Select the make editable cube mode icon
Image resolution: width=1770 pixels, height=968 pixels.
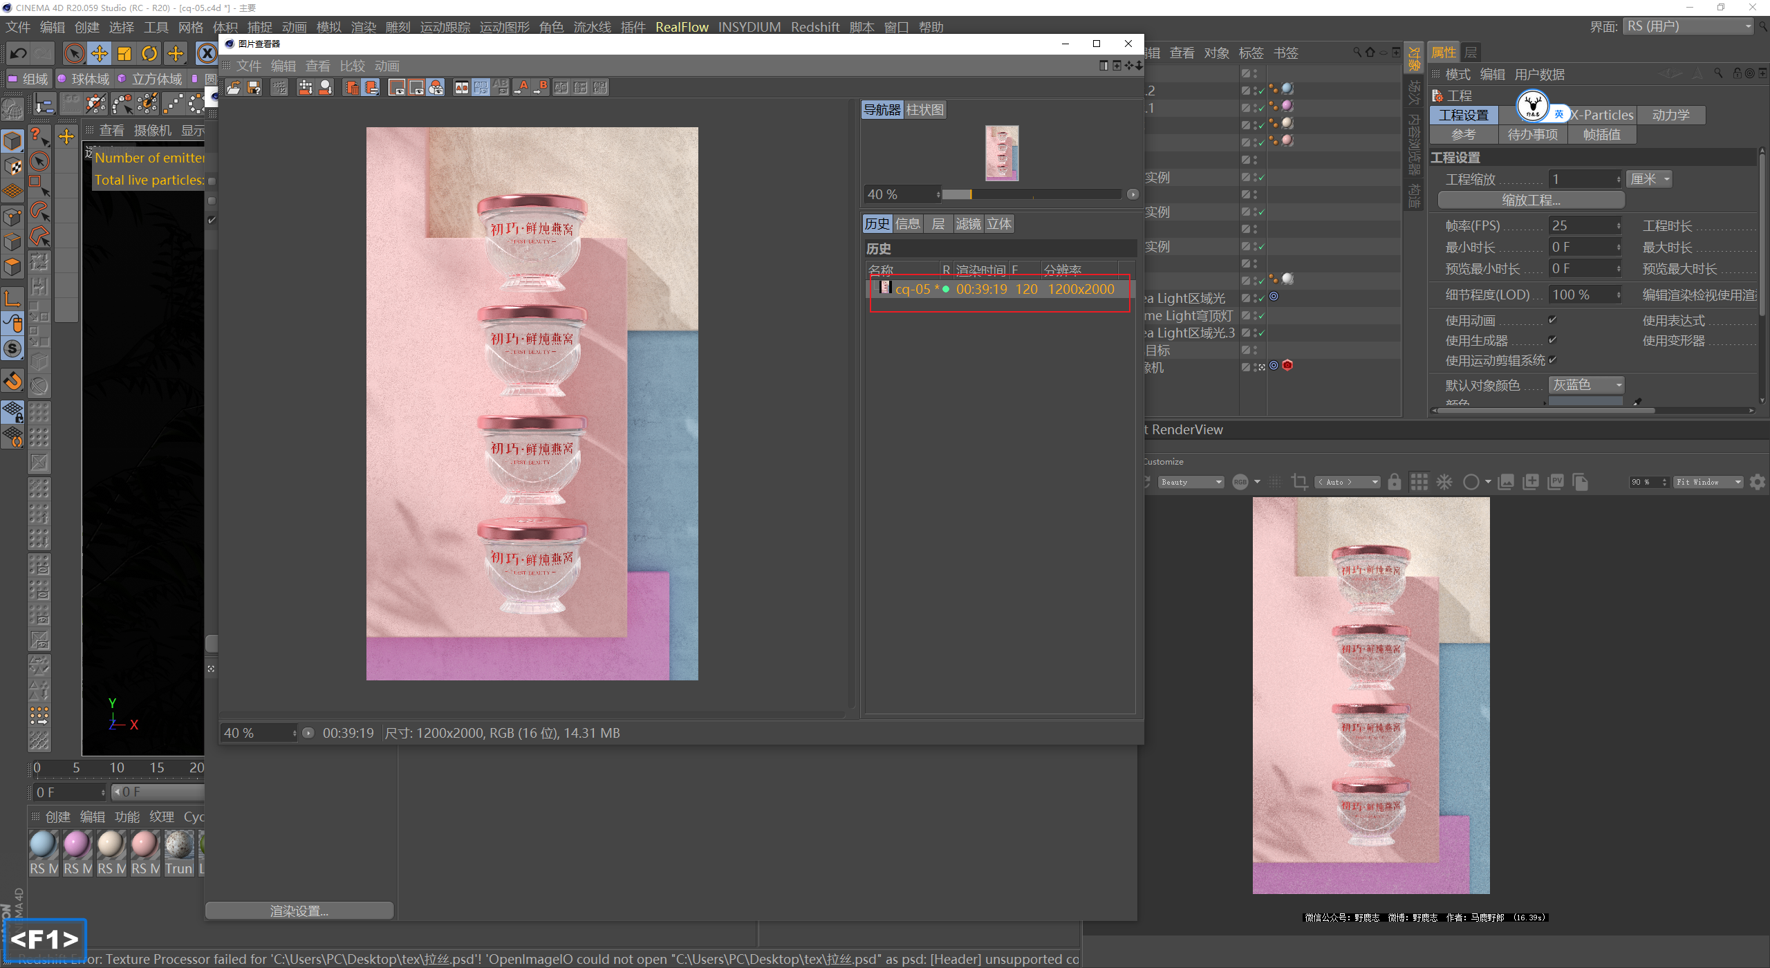click(x=12, y=141)
